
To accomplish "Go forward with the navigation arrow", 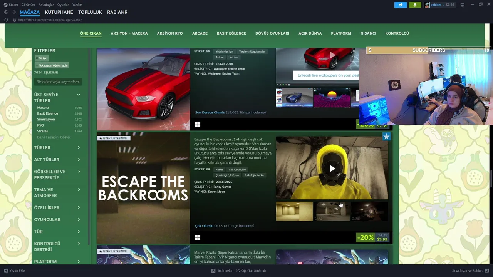I will 14,12.
